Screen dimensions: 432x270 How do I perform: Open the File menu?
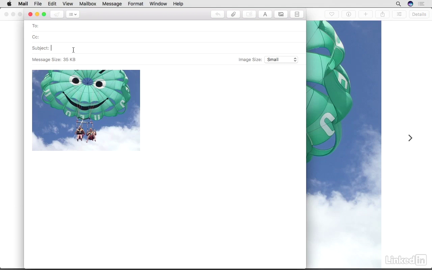pyautogui.click(x=38, y=4)
